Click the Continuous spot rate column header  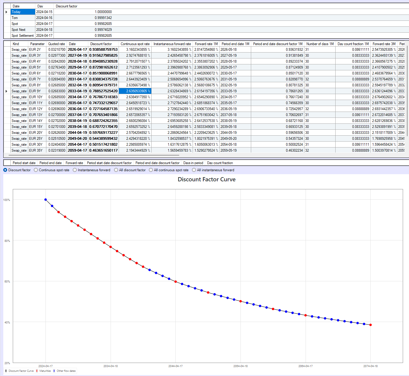pyautogui.click(x=135, y=44)
